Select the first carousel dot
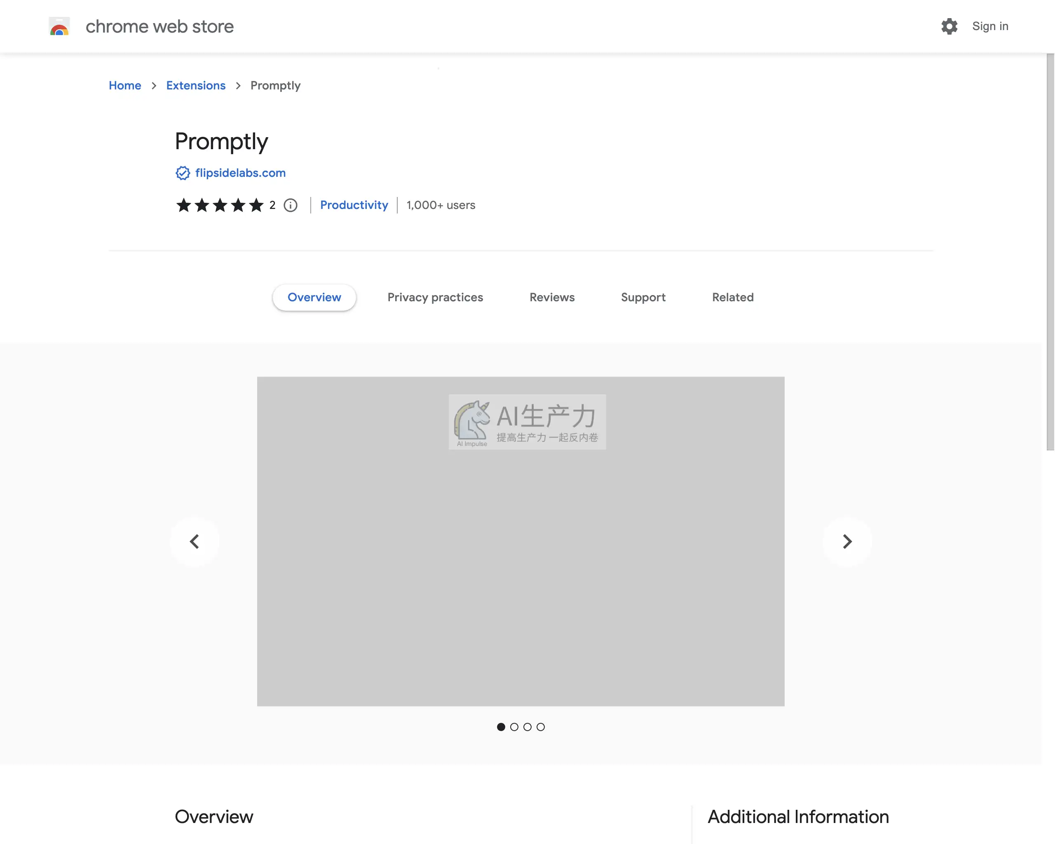The width and height of the screenshot is (1055, 844). point(501,727)
